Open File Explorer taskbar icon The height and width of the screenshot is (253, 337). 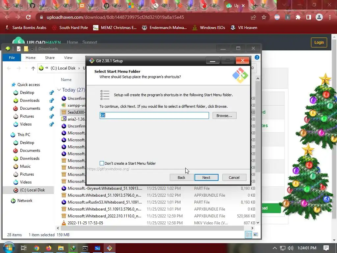(61, 248)
